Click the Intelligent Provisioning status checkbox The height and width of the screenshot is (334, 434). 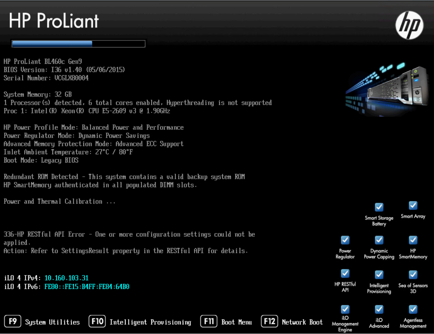click(x=379, y=274)
